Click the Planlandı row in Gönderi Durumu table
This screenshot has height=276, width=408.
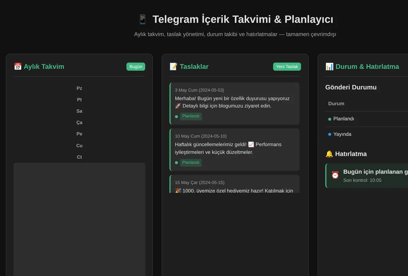[x=367, y=119]
